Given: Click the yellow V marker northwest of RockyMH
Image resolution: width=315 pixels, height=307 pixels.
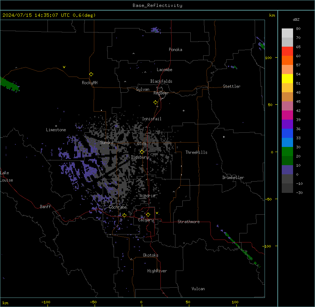Looking at the screenshot, I should (64, 67).
